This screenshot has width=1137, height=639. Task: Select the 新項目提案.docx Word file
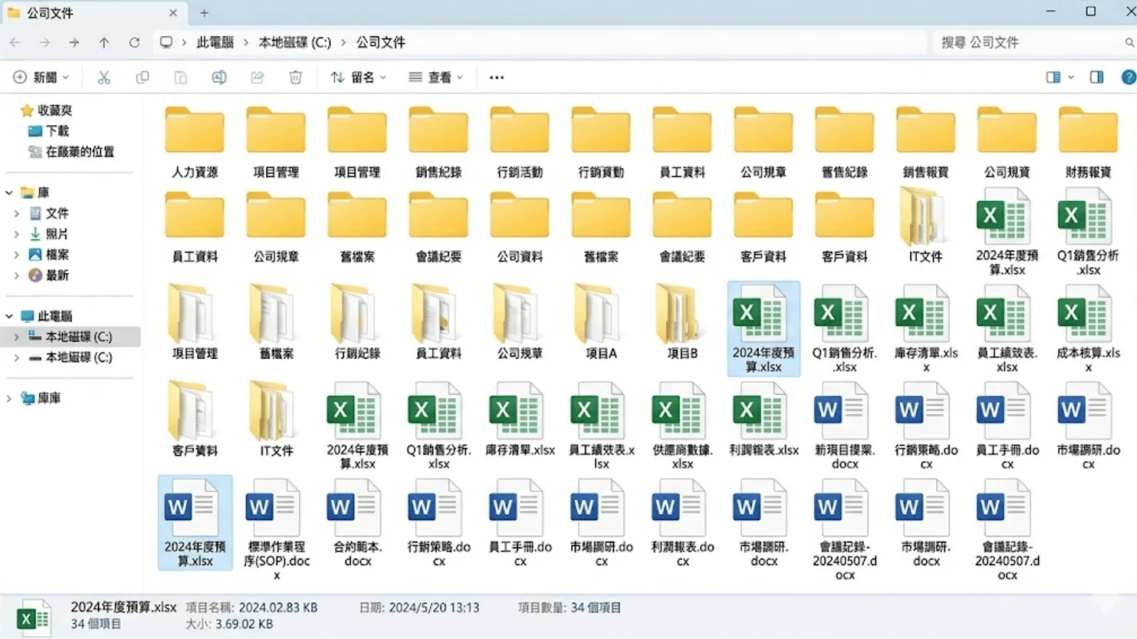tap(844, 425)
